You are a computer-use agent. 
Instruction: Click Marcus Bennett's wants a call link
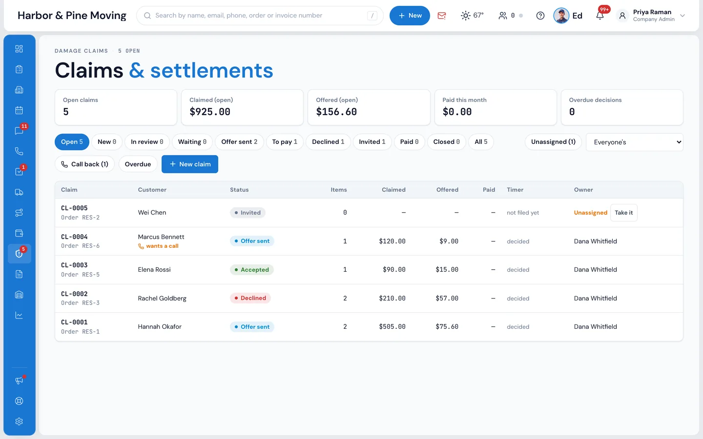158,246
